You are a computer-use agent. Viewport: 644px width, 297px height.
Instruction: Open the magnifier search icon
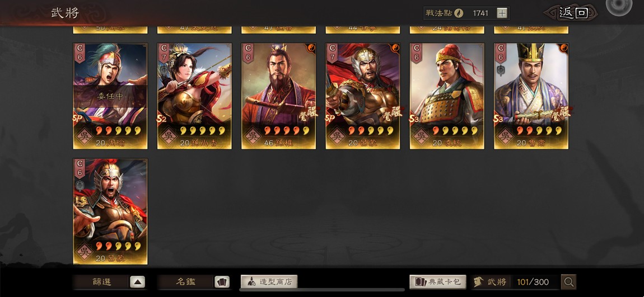pyautogui.click(x=569, y=282)
